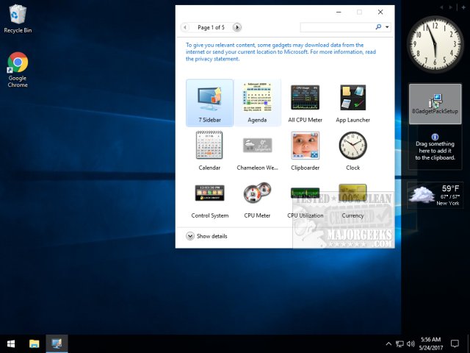
Task: Open 8GadgetPackSetup in the sidebar clipboard
Action: tap(435, 104)
